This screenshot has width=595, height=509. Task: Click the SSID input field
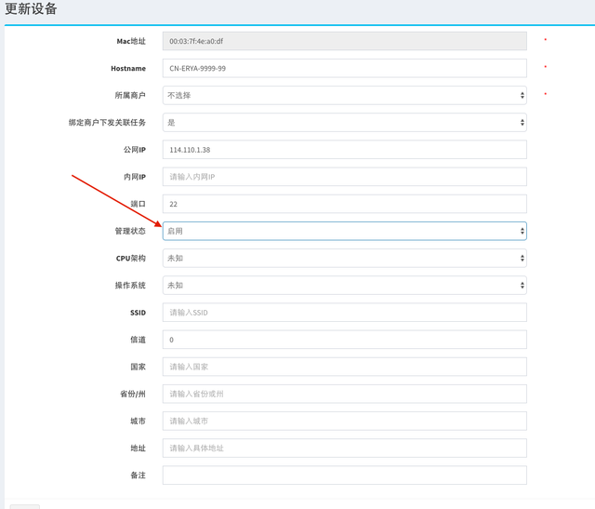coord(345,313)
